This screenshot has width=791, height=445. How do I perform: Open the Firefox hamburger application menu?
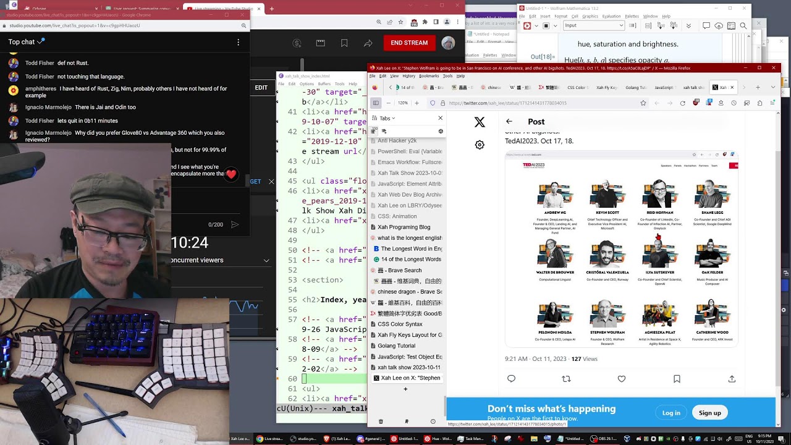(772, 103)
